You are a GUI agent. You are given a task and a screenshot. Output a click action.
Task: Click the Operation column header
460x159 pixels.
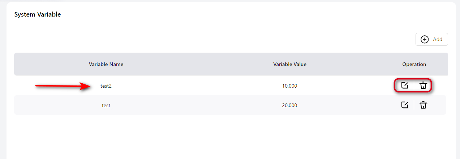[414, 64]
